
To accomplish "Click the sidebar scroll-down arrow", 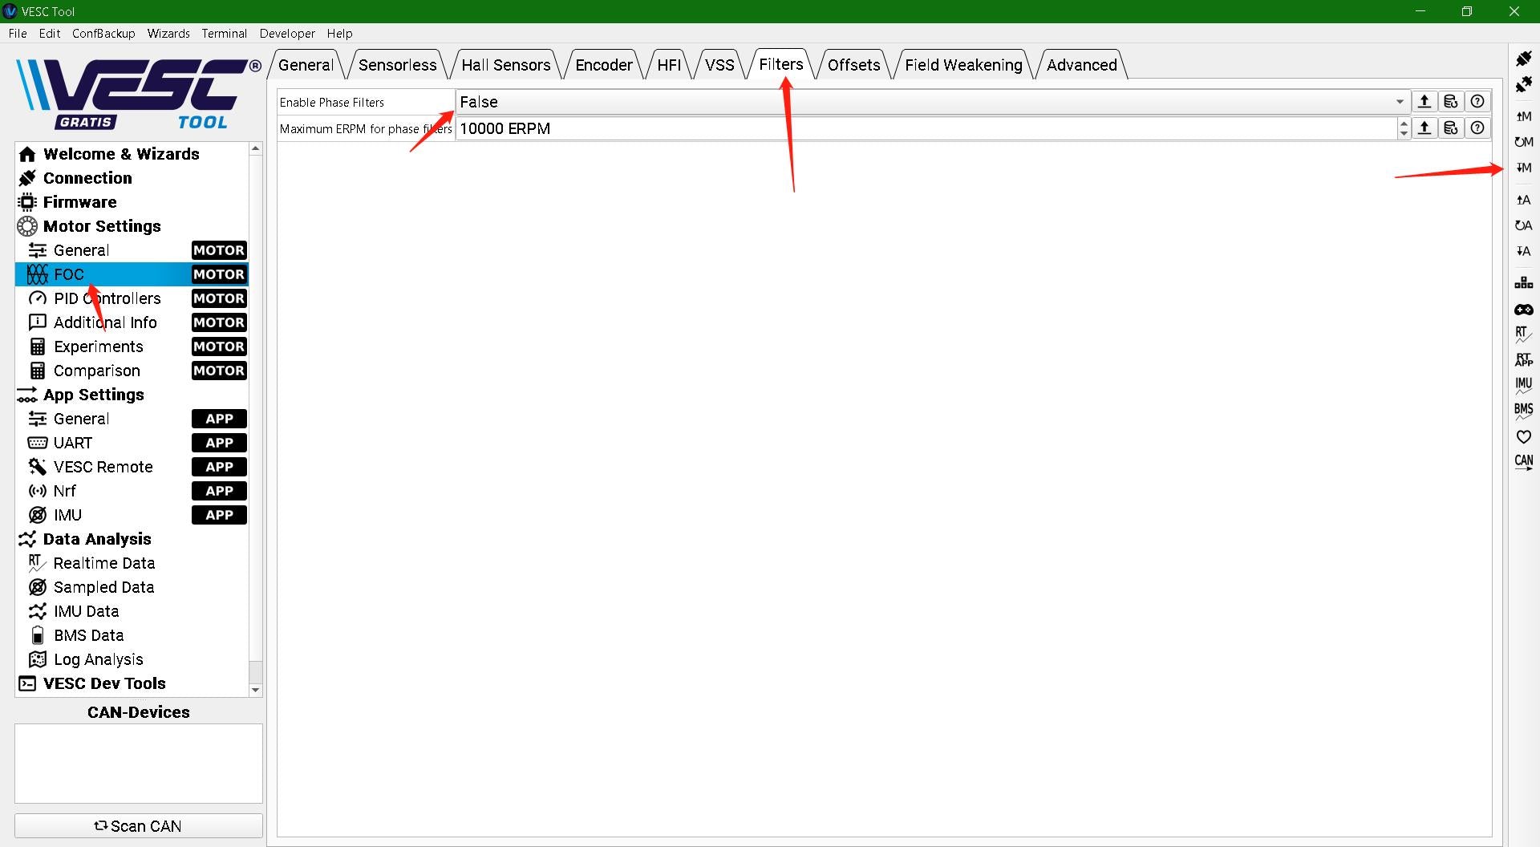I will coord(255,690).
